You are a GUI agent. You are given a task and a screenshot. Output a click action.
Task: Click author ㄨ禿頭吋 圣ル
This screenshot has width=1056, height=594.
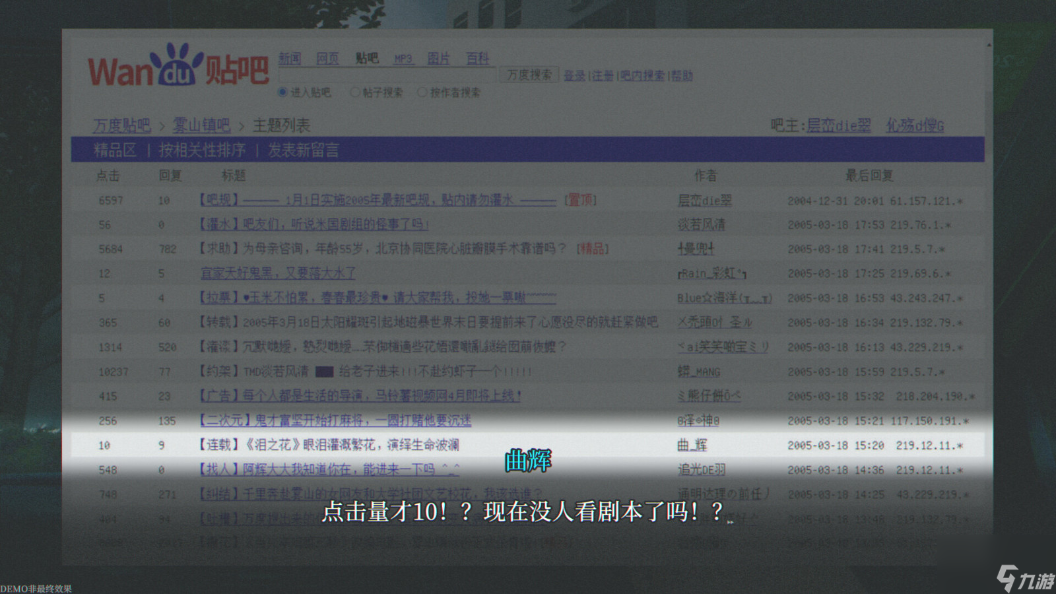pos(715,322)
